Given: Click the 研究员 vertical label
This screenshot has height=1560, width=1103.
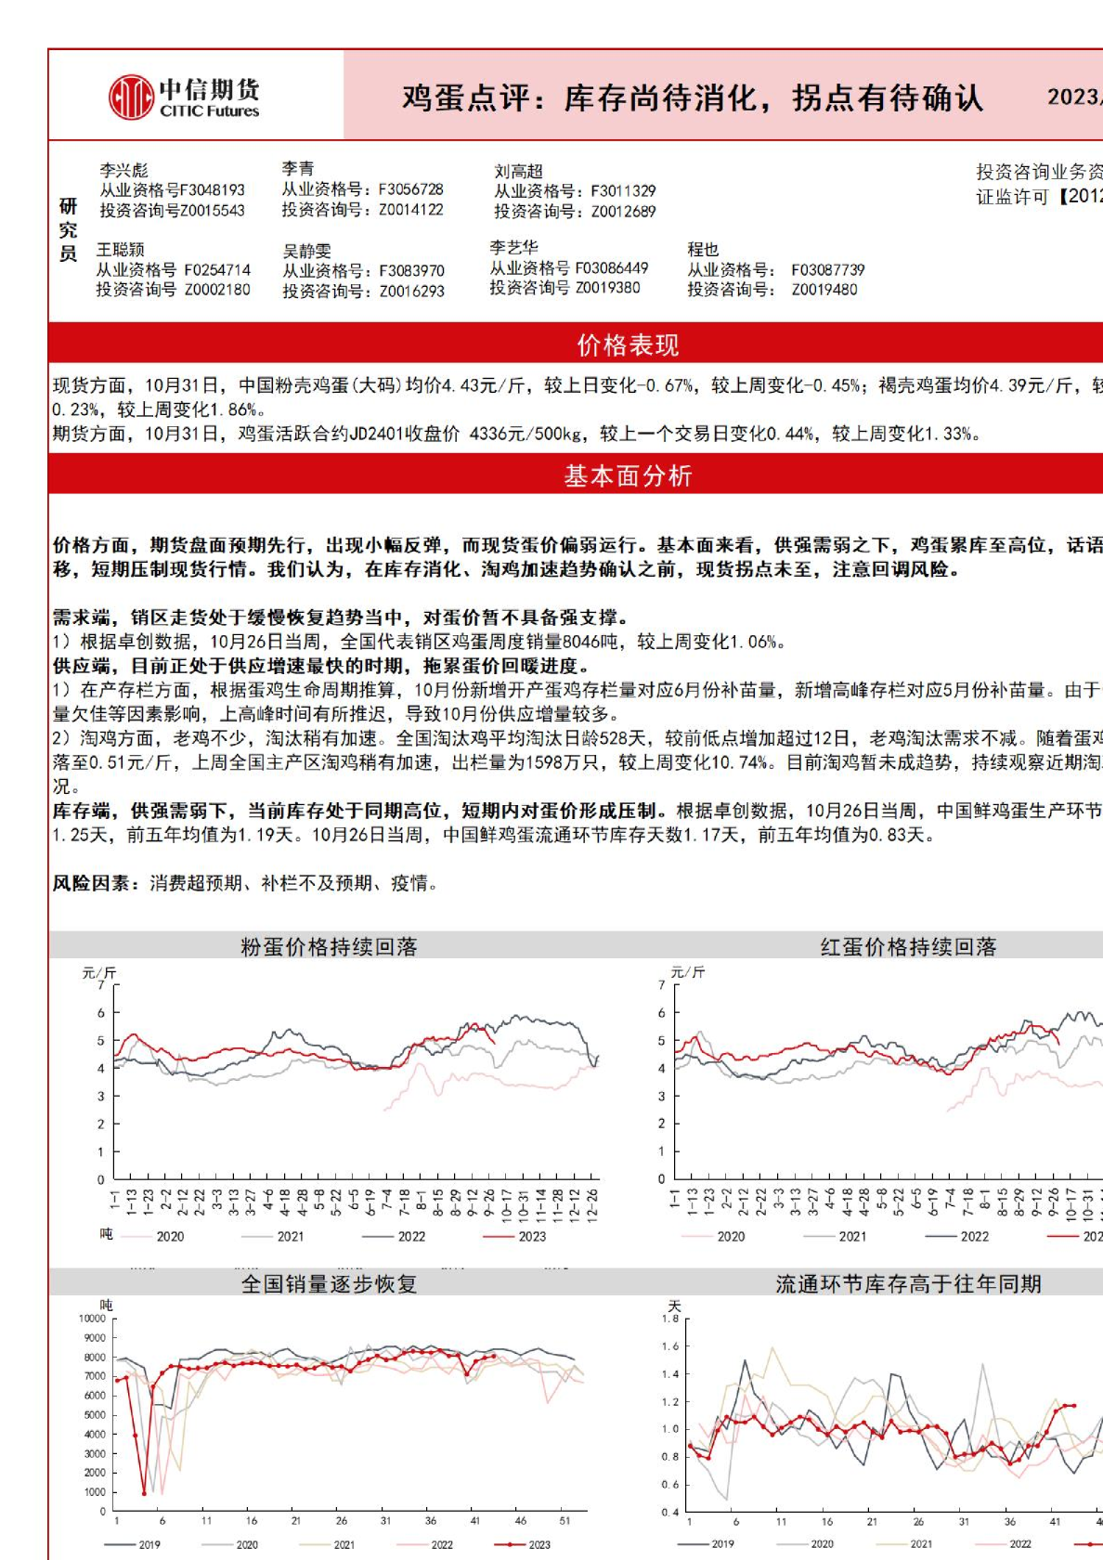Looking at the screenshot, I should click(x=68, y=229).
